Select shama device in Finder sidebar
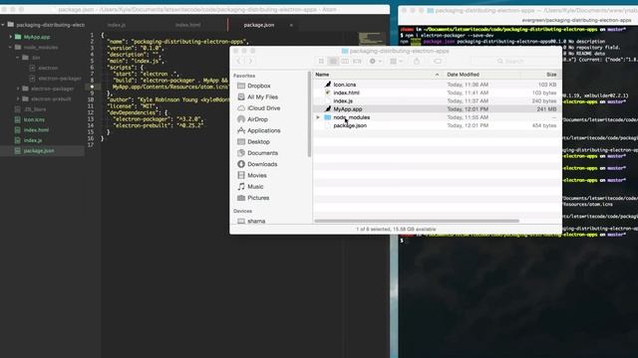Screen dimensions: 638x358 [256, 221]
